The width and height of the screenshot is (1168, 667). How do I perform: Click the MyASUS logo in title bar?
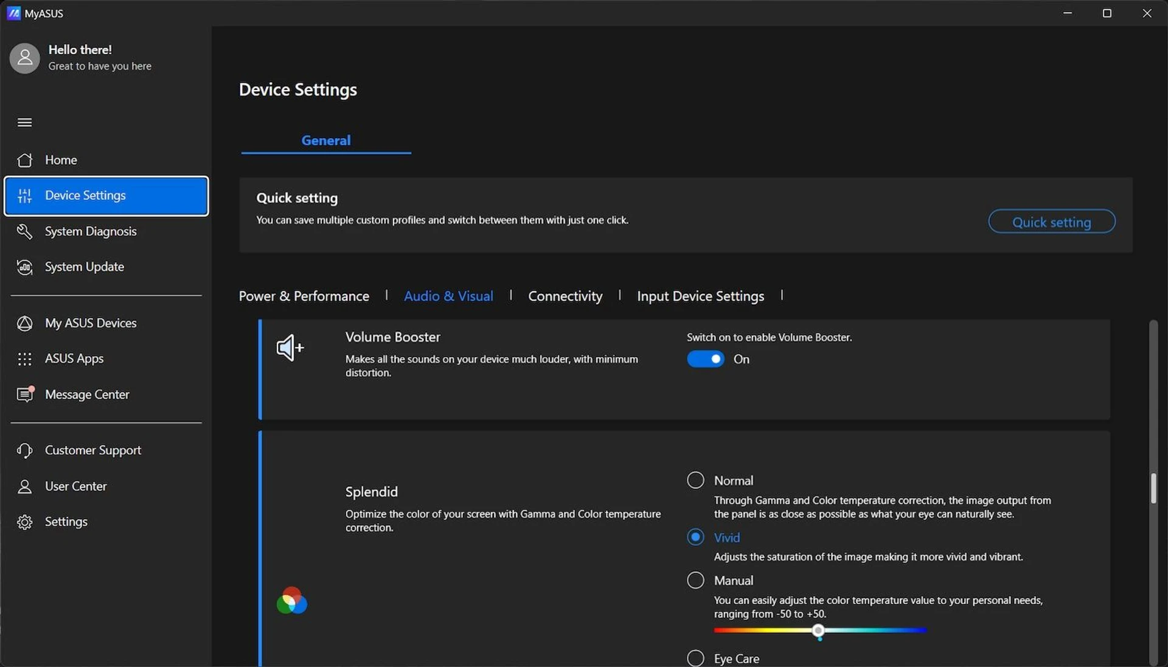pos(13,13)
